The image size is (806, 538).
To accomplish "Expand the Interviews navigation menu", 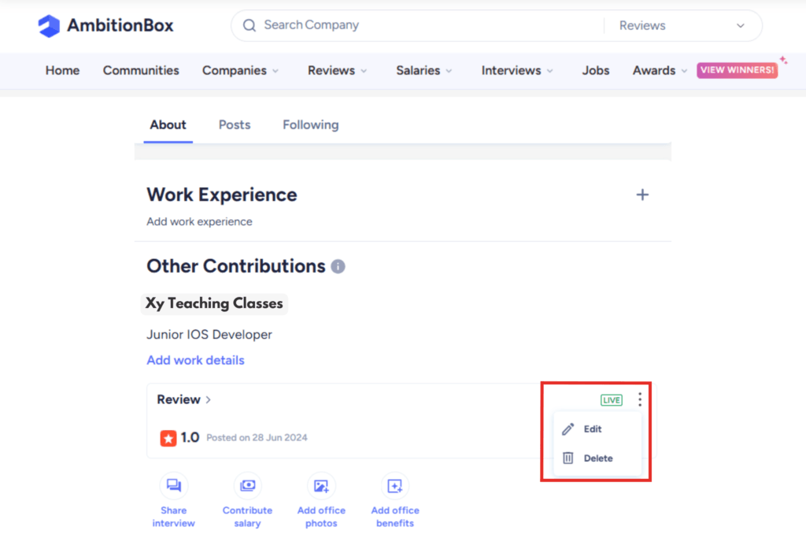I will point(517,70).
